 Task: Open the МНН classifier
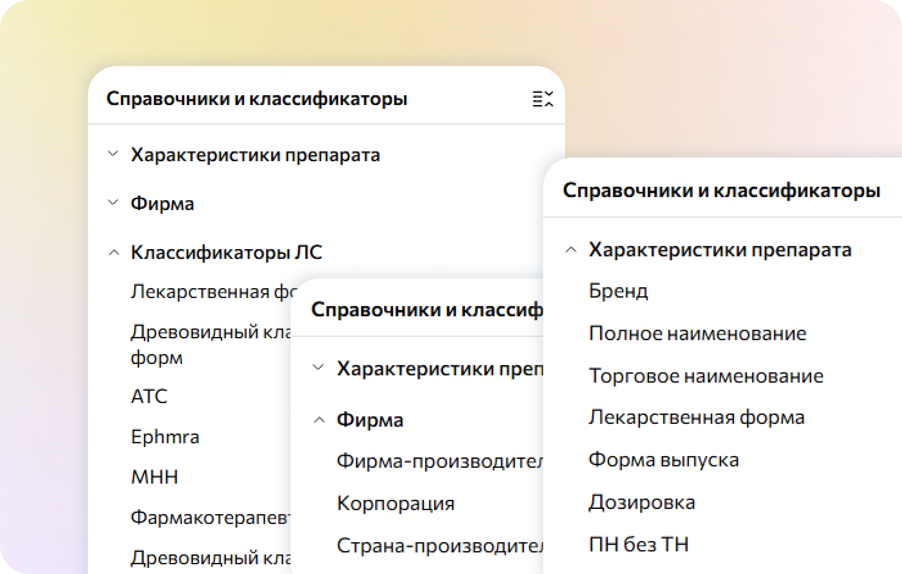(154, 477)
